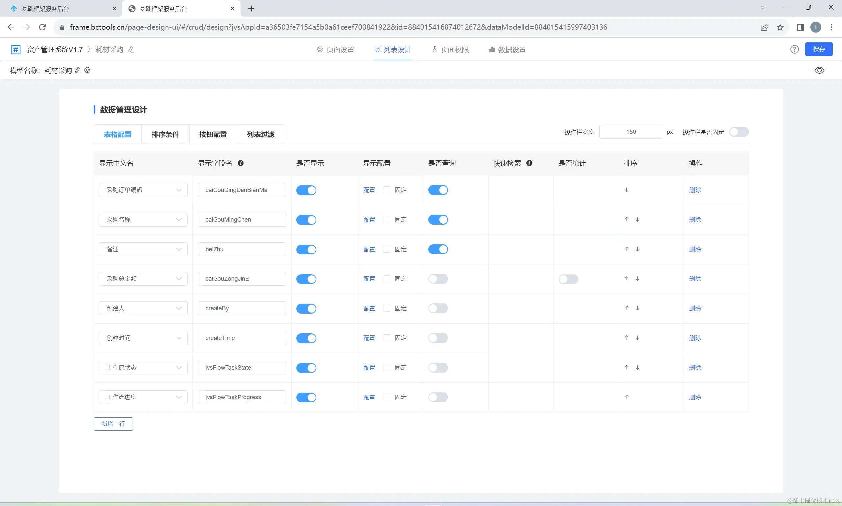Screen dimensions: 842x506
Task: Click info icon beside 显示字段名 header
Action: [241, 163]
